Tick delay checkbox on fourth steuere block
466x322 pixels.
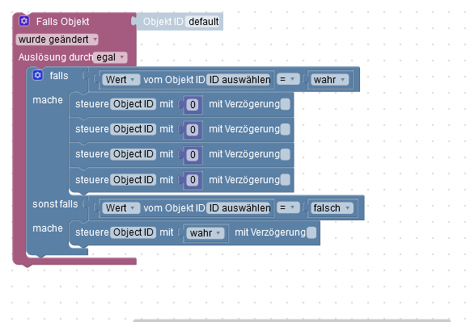pos(285,180)
